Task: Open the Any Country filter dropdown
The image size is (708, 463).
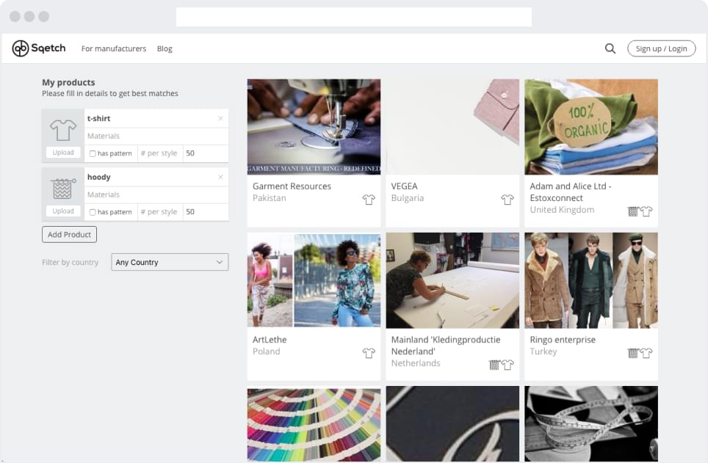Action: pos(170,262)
